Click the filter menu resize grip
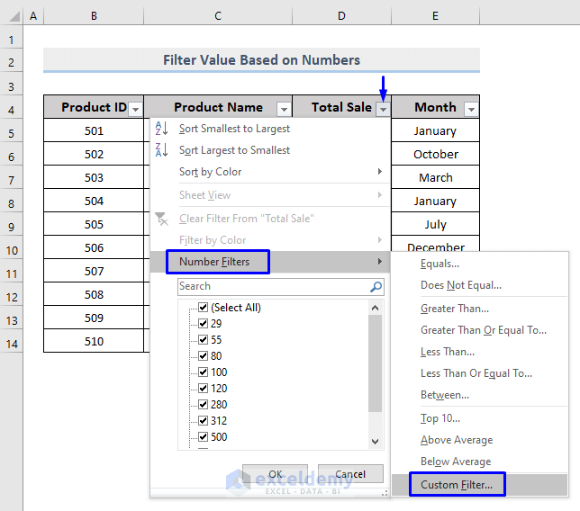The width and height of the screenshot is (580, 511). tap(385, 493)
